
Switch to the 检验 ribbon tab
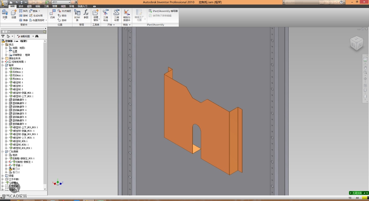tap(38, 6)
